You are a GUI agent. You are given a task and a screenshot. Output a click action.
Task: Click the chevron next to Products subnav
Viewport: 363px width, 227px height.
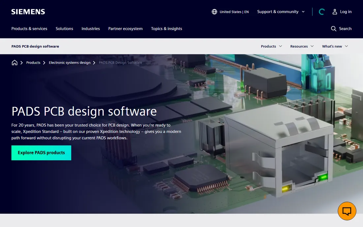point(280,46)
